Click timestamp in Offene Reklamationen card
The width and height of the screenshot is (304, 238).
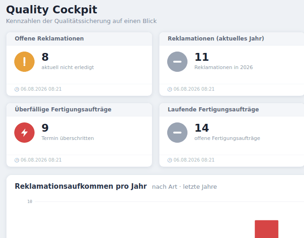[x=41, y=89]
